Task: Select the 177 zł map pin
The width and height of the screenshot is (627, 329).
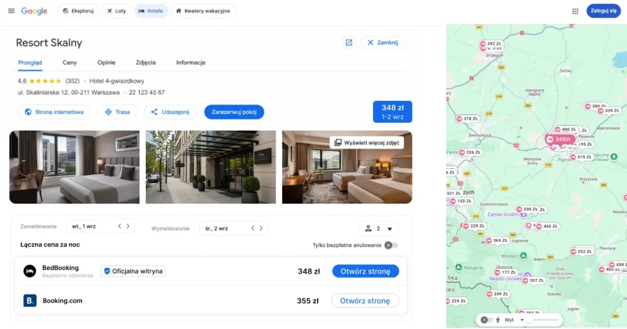Action: click(505, 272)
